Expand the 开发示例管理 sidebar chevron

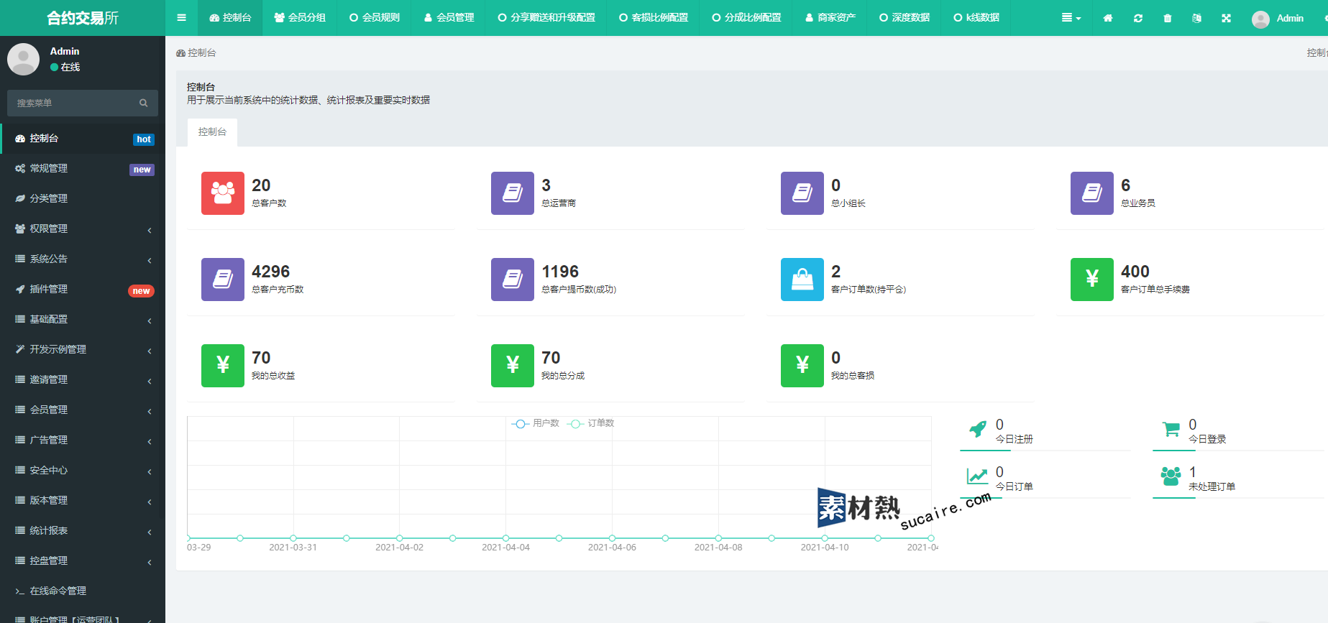coord(150,351)
